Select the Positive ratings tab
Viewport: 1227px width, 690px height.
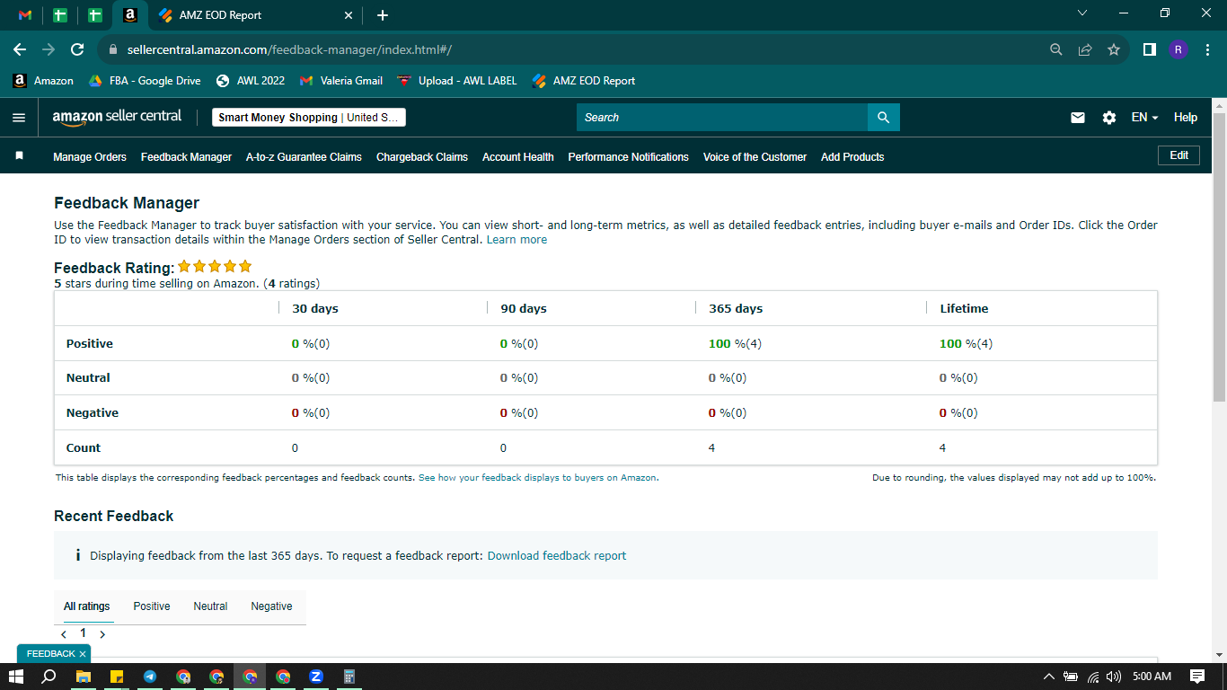tap(152, 606)
